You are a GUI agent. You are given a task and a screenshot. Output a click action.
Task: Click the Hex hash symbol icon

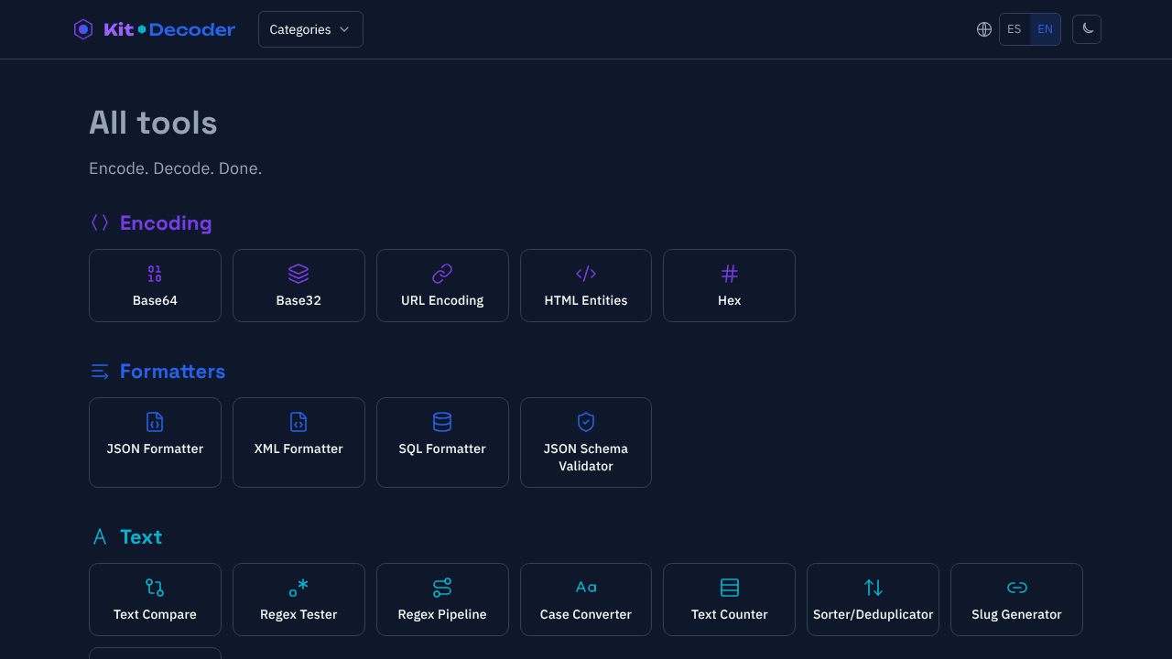(730, 274)
